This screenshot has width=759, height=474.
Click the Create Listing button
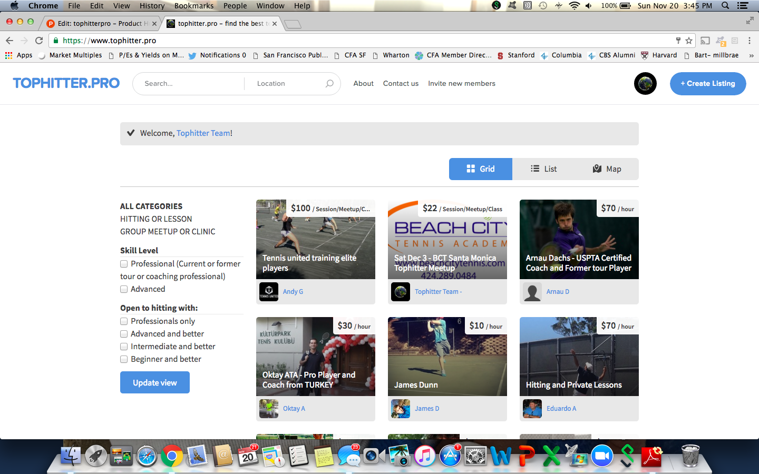(x=708, y=84)
